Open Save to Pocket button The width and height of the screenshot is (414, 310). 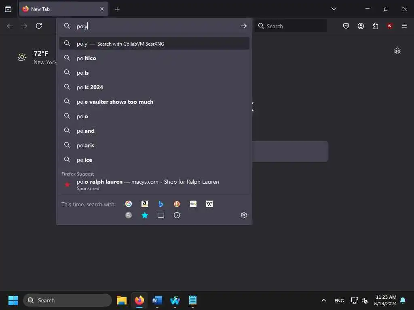(346, 26)
